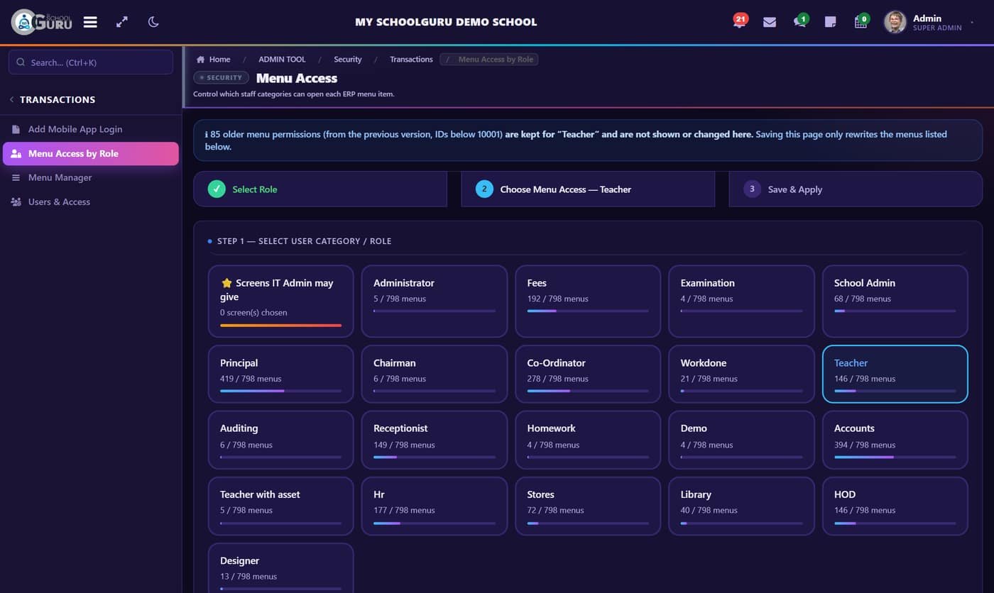994x593 pixels.
Task: Choose the Fees role card
Action: pos(588,301)
